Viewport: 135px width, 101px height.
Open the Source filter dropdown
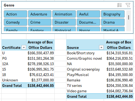(102, 48)
